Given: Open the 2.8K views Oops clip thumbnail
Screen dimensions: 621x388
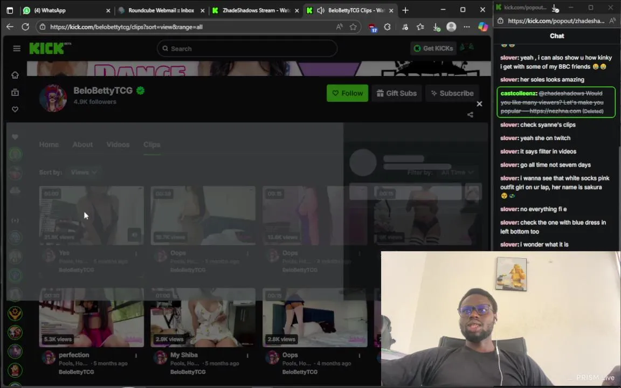Looking at the screenshot, I should 315,317.
